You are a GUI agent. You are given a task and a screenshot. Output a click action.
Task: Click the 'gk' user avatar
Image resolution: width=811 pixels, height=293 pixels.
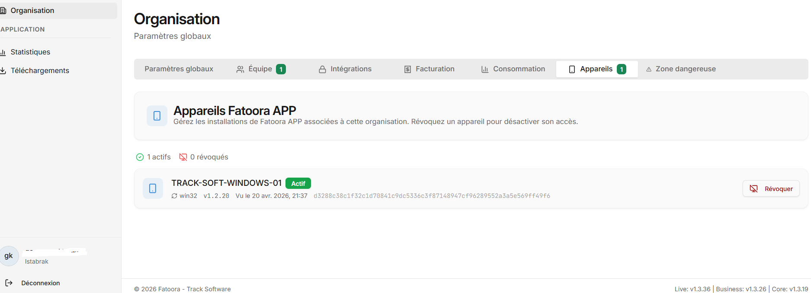tap(9, 256)
